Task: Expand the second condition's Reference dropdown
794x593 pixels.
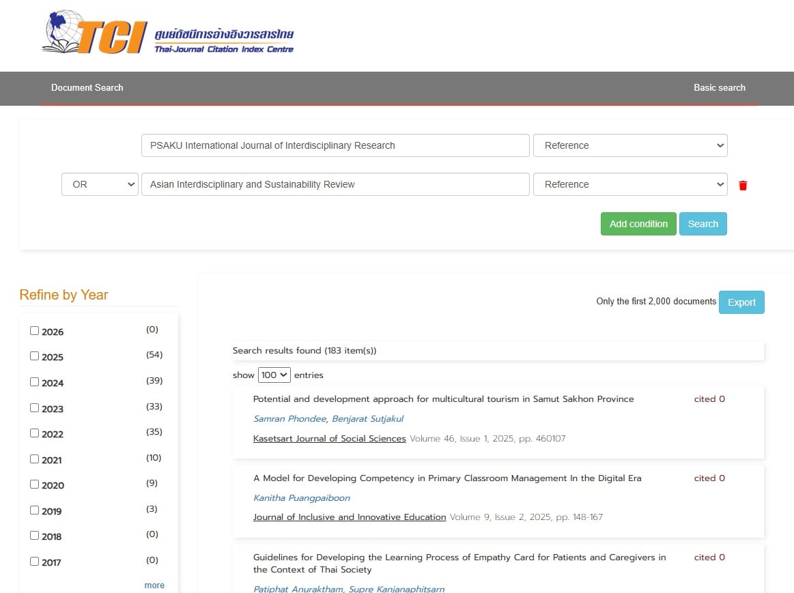Action: pos(630,184)
